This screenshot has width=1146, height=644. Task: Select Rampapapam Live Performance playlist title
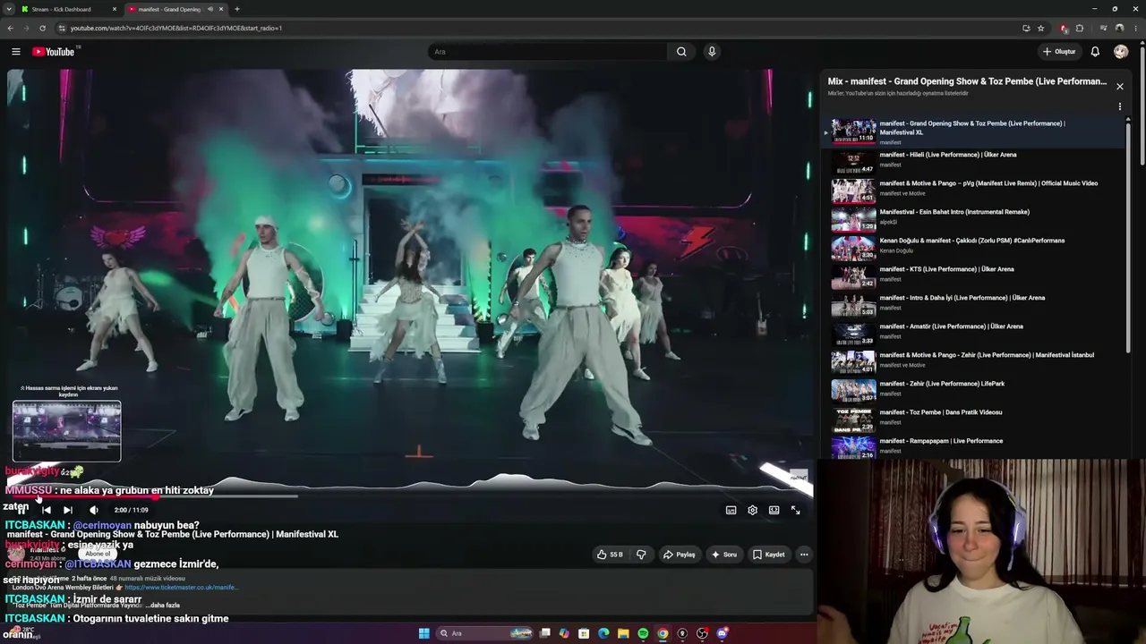941,441
